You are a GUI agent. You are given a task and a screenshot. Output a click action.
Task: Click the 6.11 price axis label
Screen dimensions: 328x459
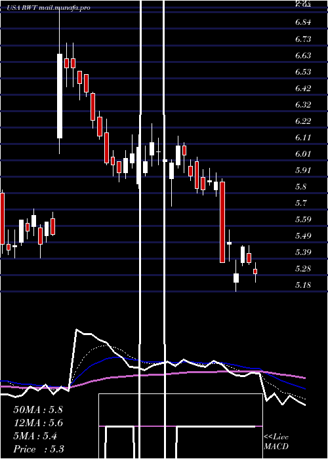pos(303,137)
